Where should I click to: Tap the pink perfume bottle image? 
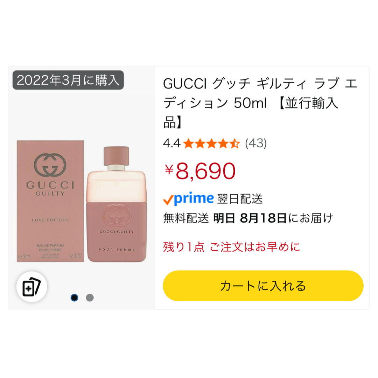click(x=117, y=204)
